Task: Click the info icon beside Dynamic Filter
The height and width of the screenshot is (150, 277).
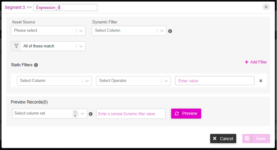Action: coord(170,31)
